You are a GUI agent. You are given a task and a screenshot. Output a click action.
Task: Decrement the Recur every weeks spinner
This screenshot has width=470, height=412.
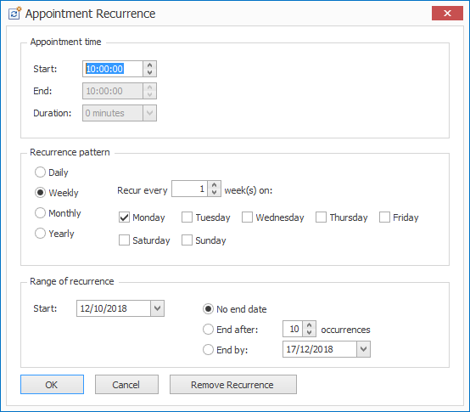pyautogui.click(x=214, y=192)
